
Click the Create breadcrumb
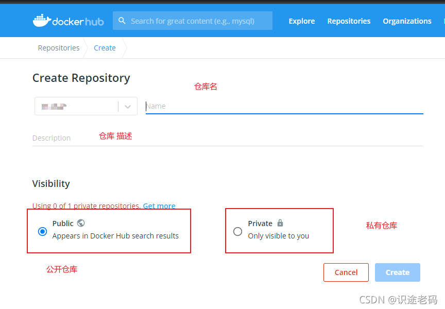[105, 48]
